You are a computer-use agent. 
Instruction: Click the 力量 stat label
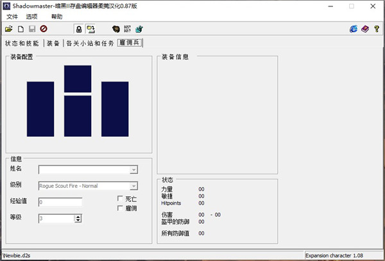coord(167,189)
